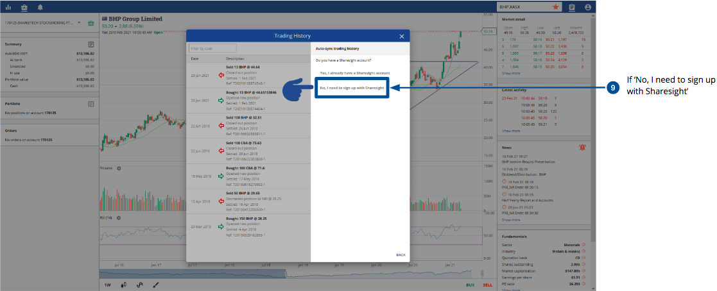717x291 pixels.
Task: Open the chart view icon in top bar
Action: click(x=9, y=7)
